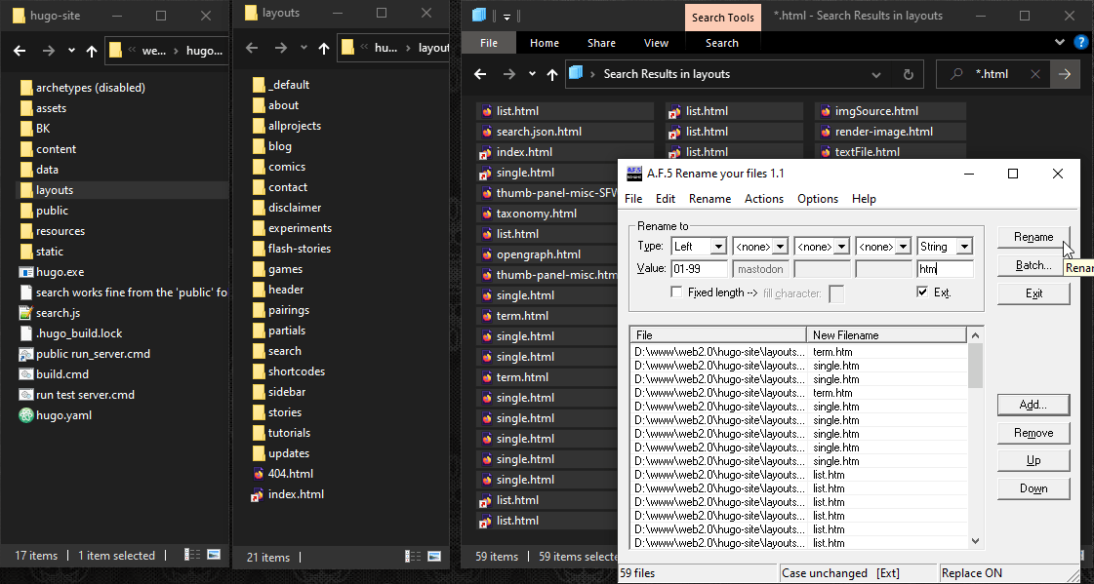Select the hugo.exe file icon
This screenshot has width=1094, height=584.
[x=26, y=272]
